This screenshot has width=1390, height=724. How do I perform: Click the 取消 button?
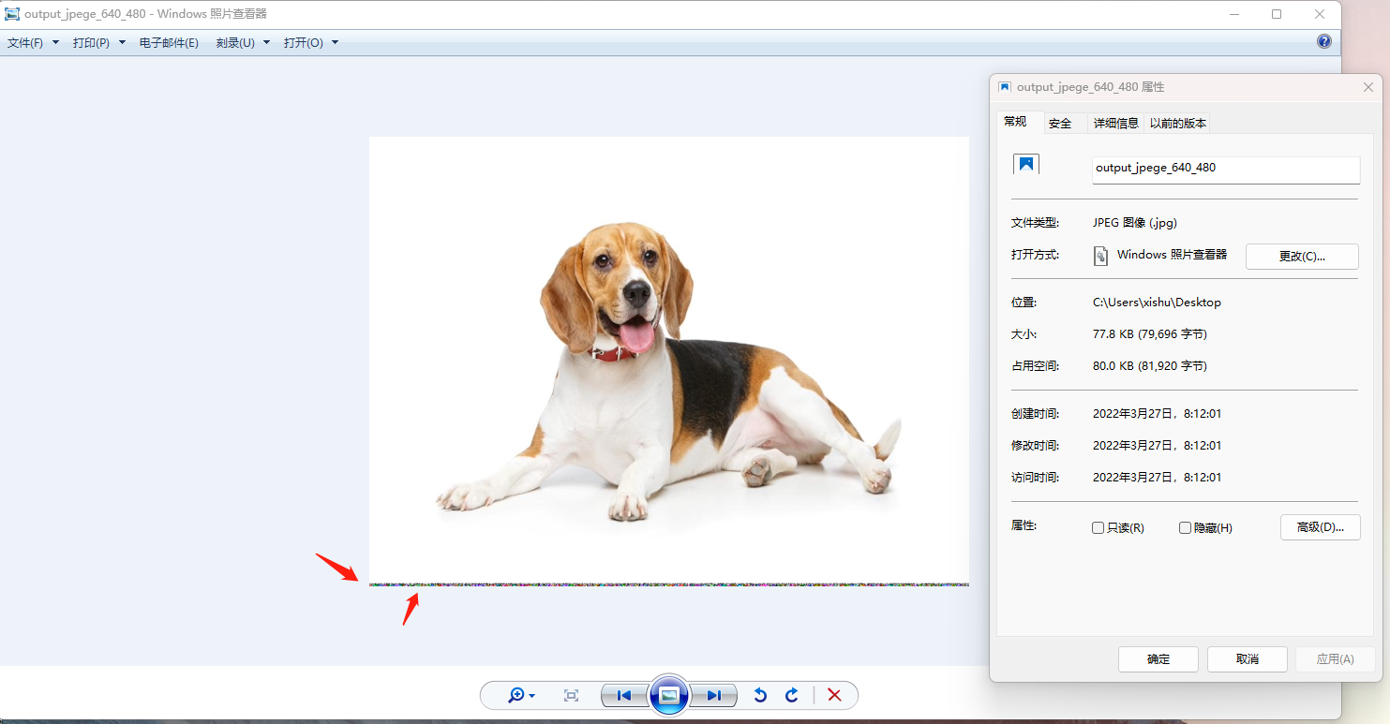pos(1248,659)
